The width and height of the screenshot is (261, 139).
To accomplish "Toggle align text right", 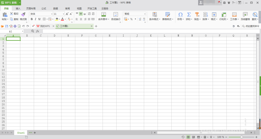I will tap(85, 19).
